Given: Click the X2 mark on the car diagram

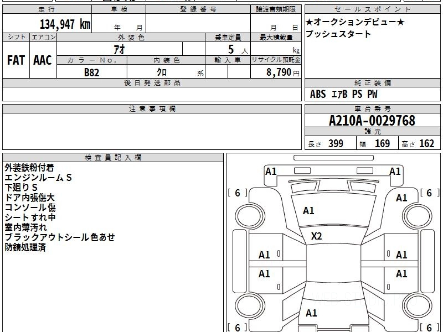Looking at the screenshot, I should [316, 236].
